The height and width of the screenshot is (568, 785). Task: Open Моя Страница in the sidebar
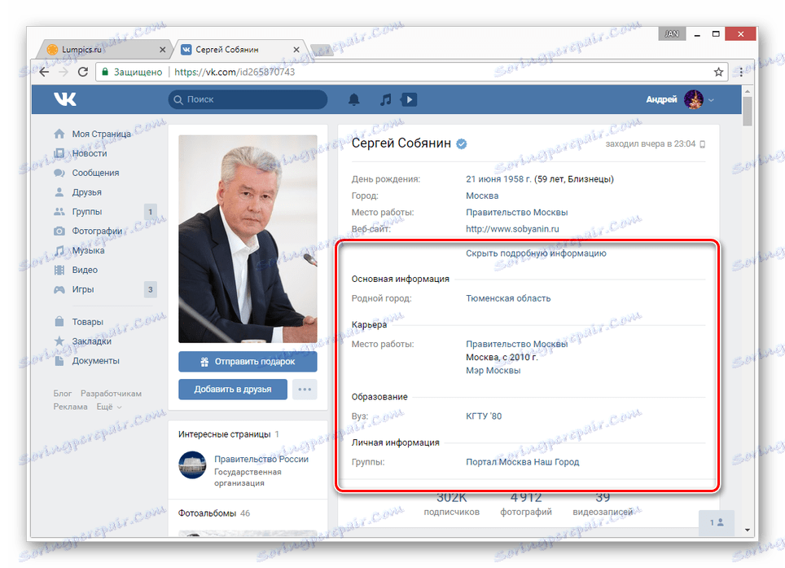tap(101, 134)
